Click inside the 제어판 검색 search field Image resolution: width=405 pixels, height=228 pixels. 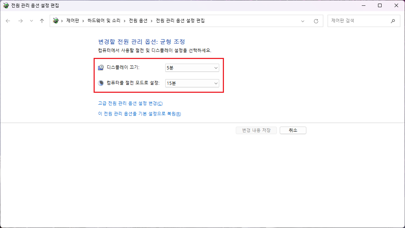point(356,21)
